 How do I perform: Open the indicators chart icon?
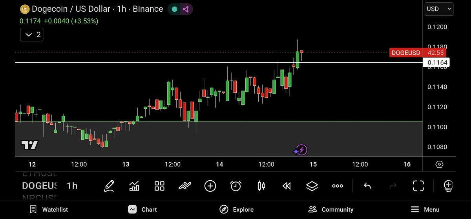pos(134,186)
